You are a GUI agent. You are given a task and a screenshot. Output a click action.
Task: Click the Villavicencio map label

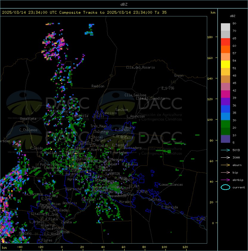pyautogui.click(x=61, y=111)
